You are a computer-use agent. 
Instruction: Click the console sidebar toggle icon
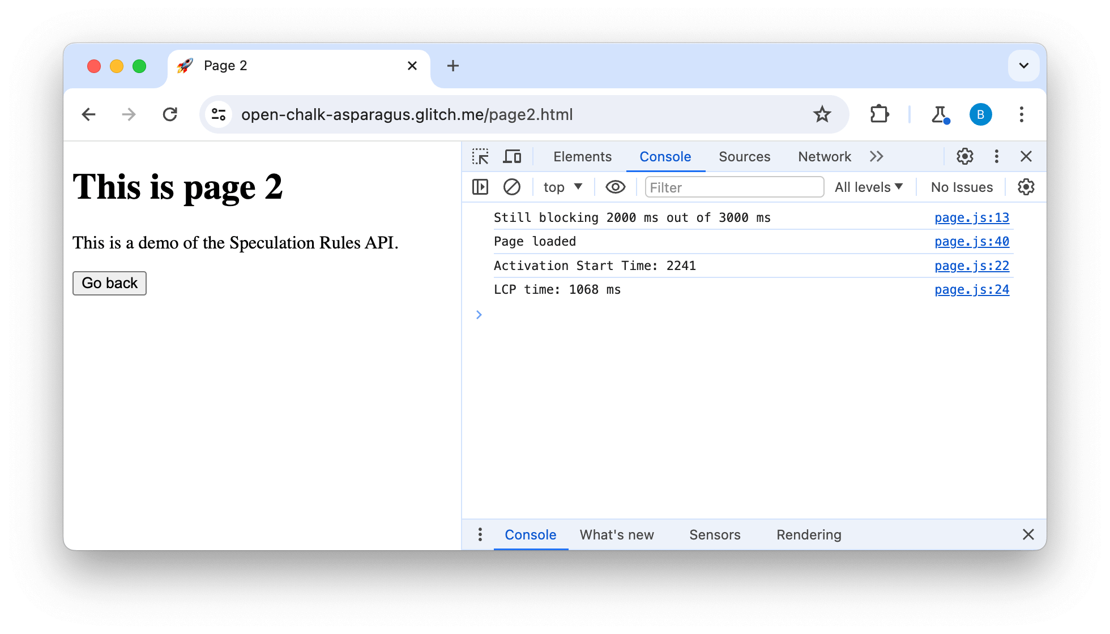coord(480,187)
